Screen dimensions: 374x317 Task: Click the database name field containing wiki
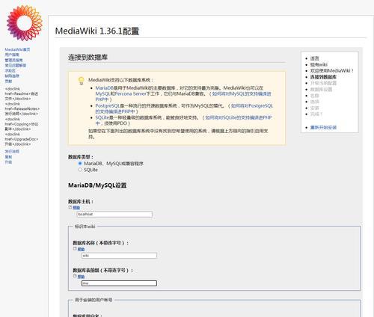click(x=119, y=256)
